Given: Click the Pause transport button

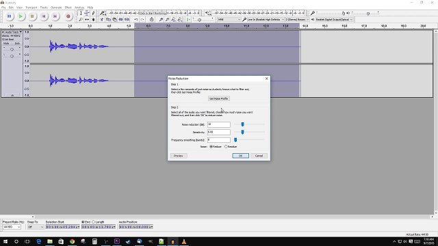Looking at the screenshot, I should [9, 16].
